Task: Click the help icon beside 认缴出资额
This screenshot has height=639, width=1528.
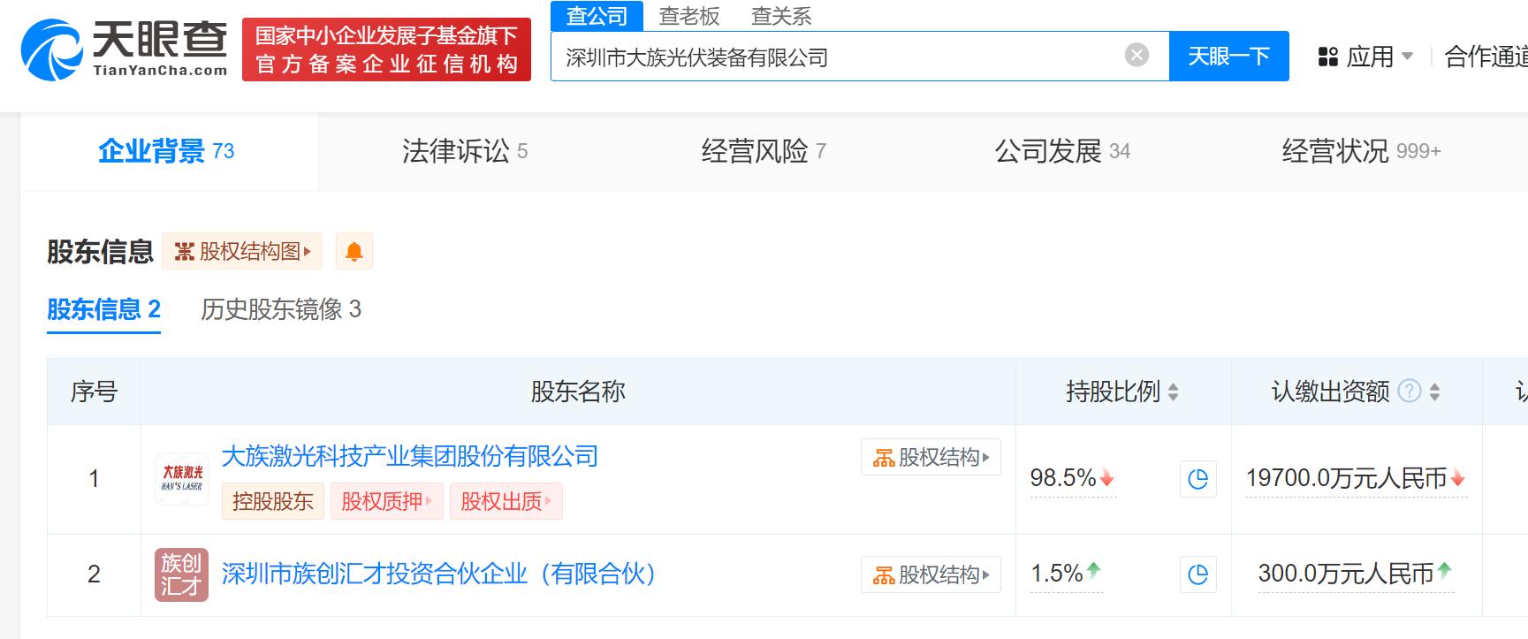Action: (x=1410, y=391)
